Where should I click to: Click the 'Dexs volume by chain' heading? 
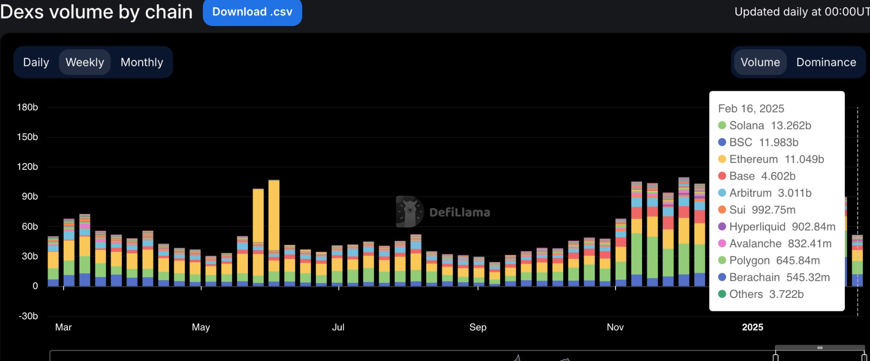pos(97,12)
